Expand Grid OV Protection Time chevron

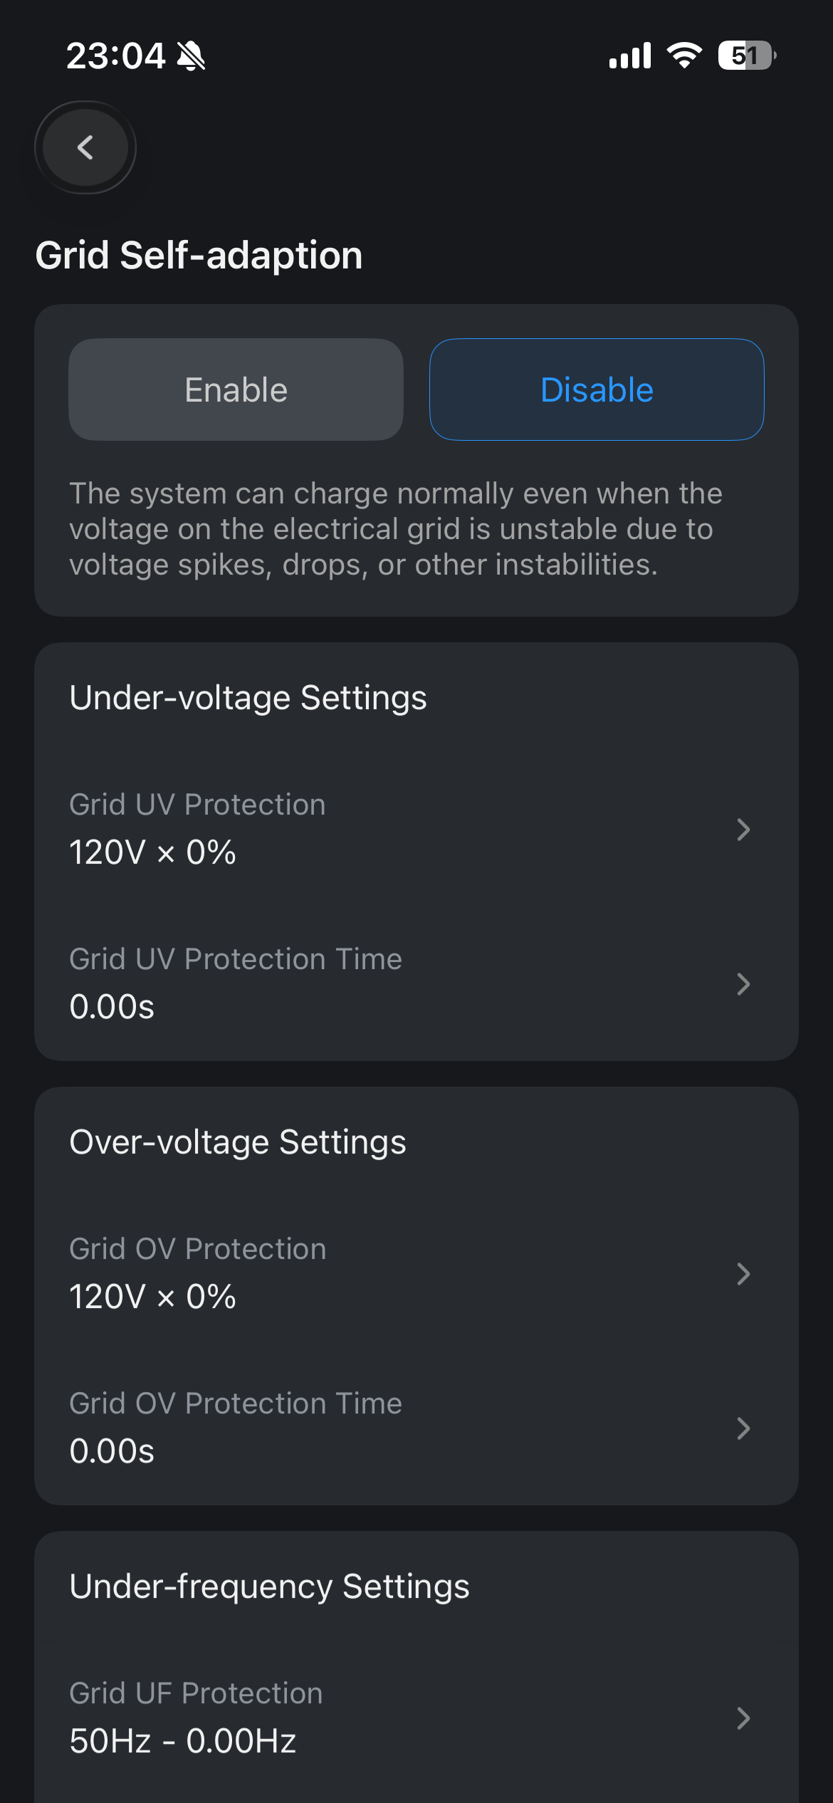pyautogui.click(x=743, y=1428)
